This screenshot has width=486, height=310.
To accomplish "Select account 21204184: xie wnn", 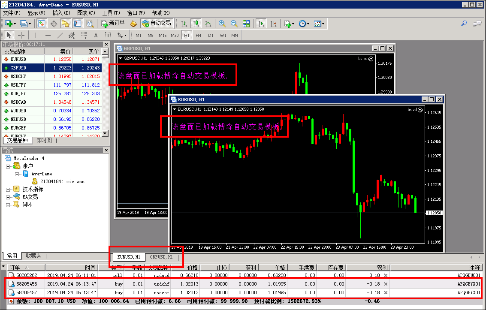I will pyautogui.click(x=62, y=181).
